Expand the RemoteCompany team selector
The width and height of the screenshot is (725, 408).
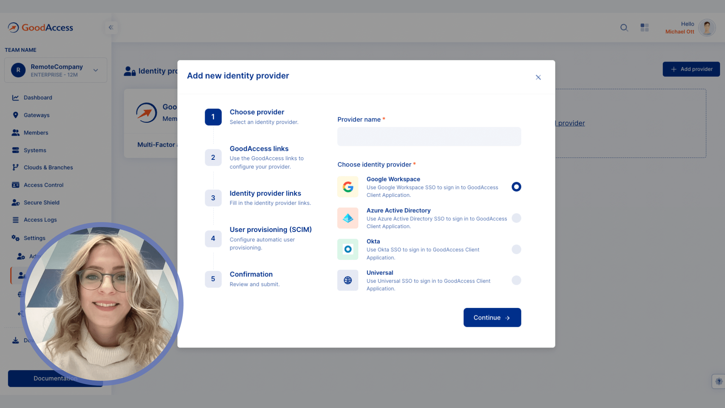(x=95, y=70)
